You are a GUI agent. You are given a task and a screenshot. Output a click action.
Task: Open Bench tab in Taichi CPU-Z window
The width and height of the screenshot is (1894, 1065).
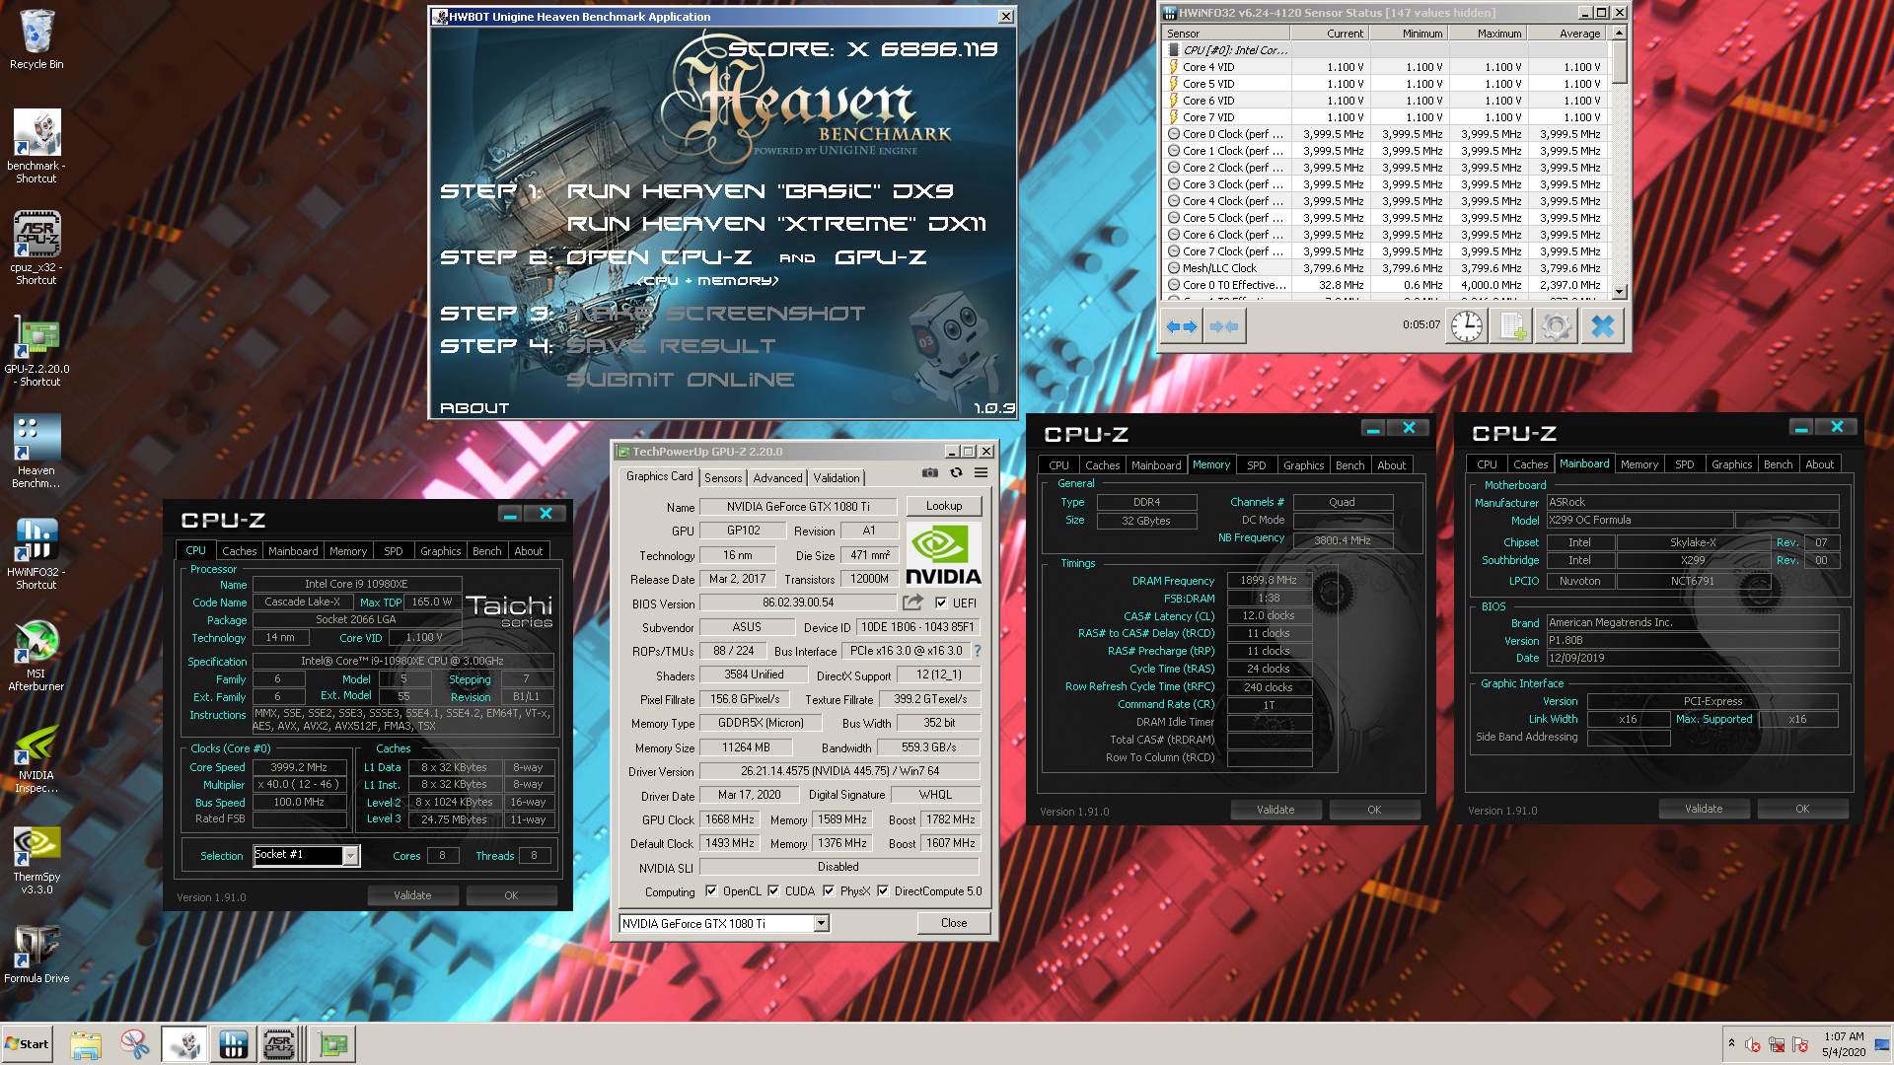(x=487, y=551)
